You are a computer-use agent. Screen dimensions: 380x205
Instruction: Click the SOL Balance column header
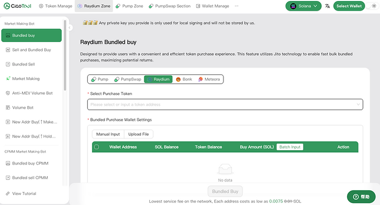click(166, 147)
